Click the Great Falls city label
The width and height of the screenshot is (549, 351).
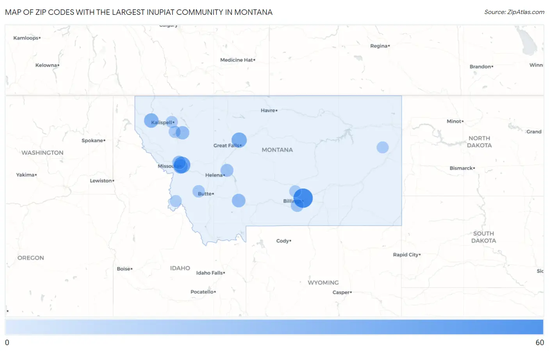(228, 146)
